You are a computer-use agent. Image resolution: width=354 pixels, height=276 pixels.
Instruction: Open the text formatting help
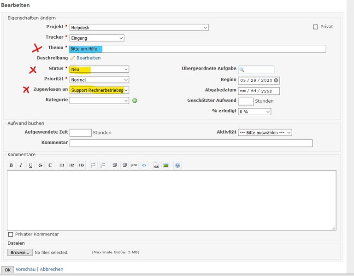pyautogui.click(x=177, y=165)
